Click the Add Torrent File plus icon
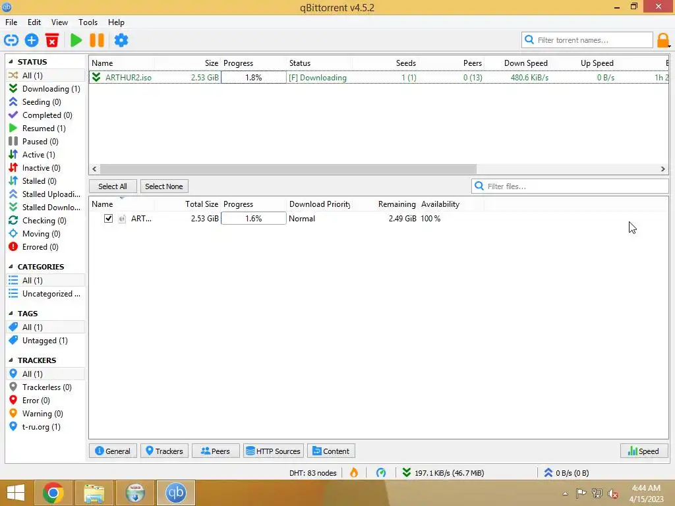The image size is (675, 506). click(x=32, y=40)
